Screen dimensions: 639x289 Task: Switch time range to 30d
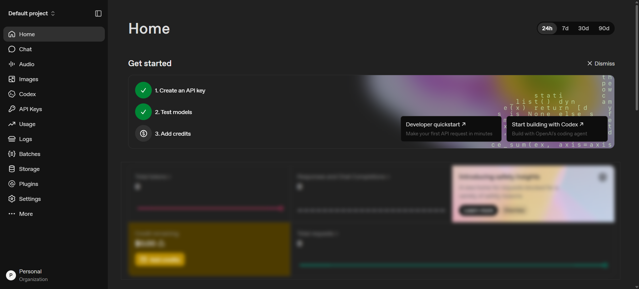(x=583, y=28)
